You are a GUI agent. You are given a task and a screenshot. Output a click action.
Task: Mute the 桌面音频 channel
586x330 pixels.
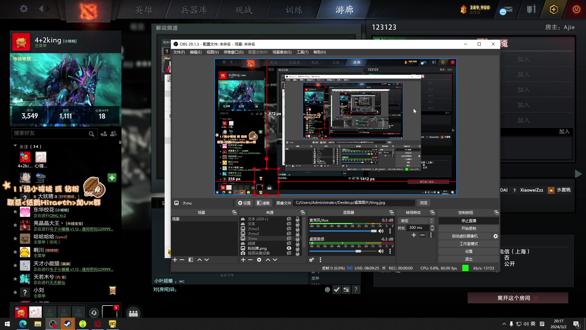tap(381, 251)
